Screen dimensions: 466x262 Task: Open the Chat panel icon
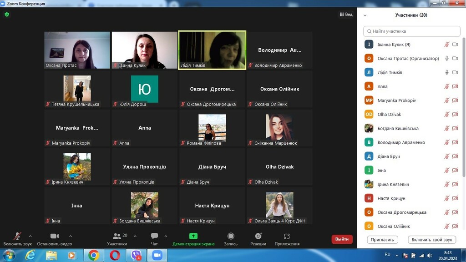tap(154, 236)
